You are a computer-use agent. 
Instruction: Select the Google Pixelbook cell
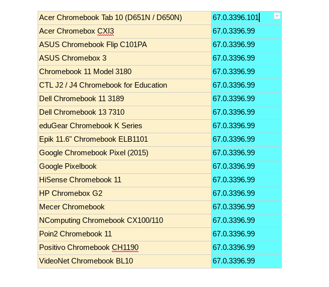[68, 167]
